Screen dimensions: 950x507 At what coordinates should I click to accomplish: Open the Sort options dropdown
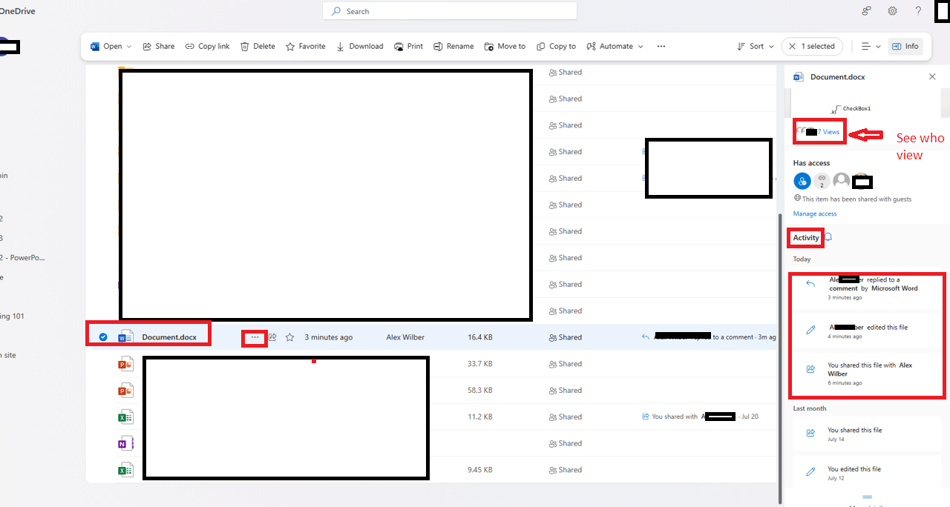754,46
